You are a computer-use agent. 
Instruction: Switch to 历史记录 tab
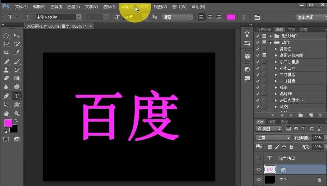tap(264, 30)
